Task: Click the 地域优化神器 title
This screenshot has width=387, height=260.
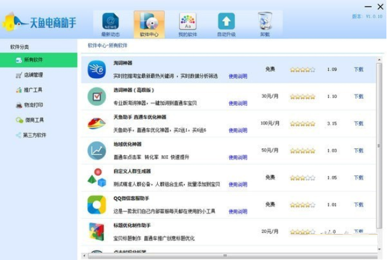Action: point(128,144)
